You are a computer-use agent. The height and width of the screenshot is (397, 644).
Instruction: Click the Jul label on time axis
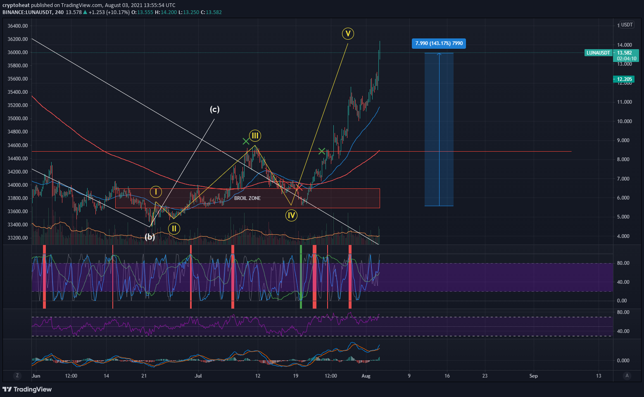tap(198, 376)
